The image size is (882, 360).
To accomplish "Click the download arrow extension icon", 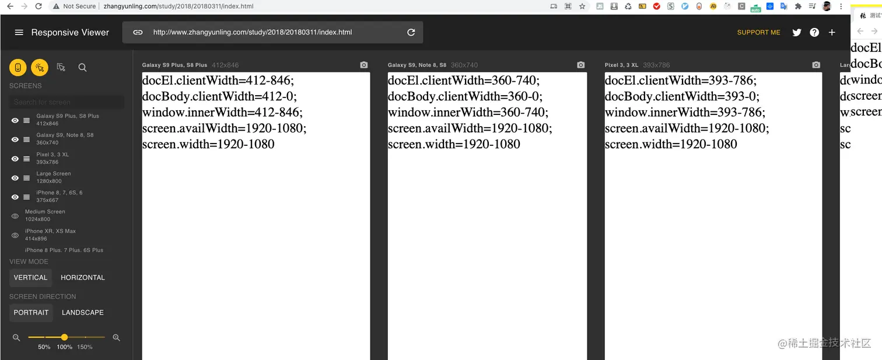I will (614, 6).
